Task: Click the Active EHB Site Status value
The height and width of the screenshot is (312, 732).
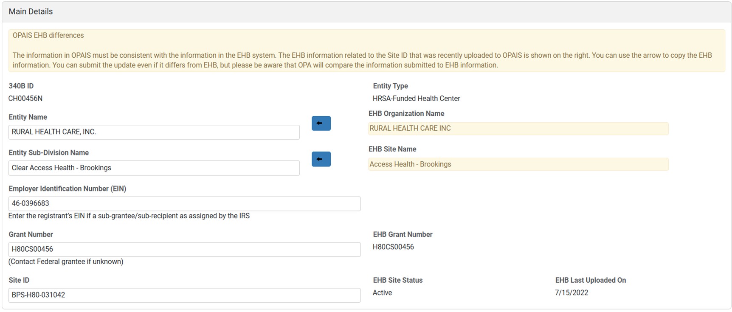Action: pyautogui.click(x=382, y=293)
